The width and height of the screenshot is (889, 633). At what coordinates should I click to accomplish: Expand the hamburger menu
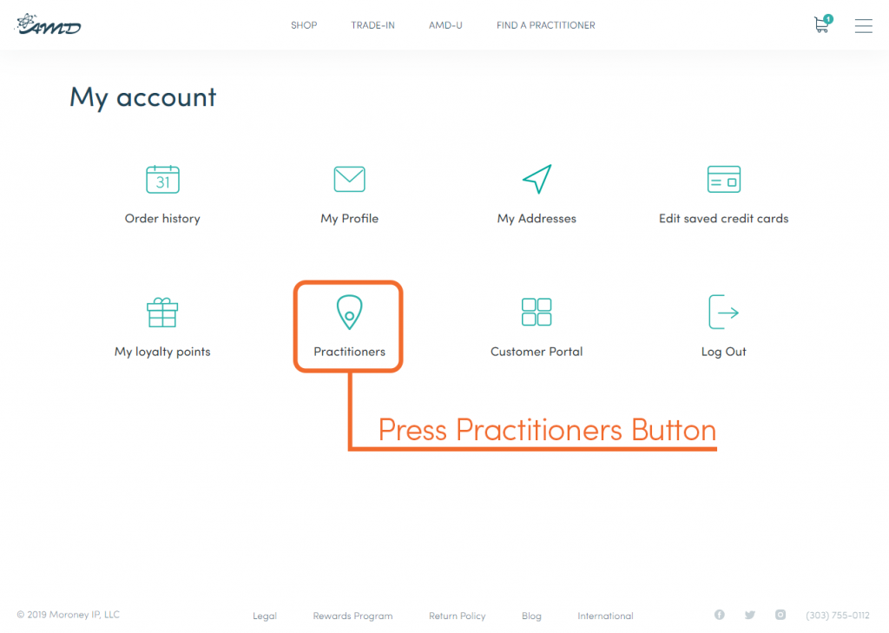pyautogui.click(x=864, y=25)
